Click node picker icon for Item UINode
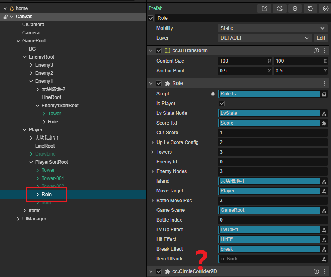Viewport: 331px width, 277px height. [x=324, y=259]
